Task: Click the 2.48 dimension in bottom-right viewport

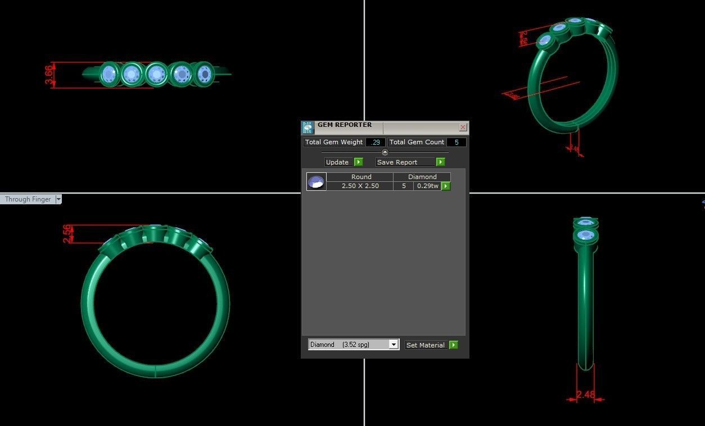Action: click(x=586, y=395)
